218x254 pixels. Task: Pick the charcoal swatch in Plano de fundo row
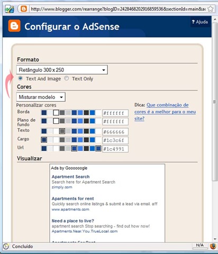86,121
